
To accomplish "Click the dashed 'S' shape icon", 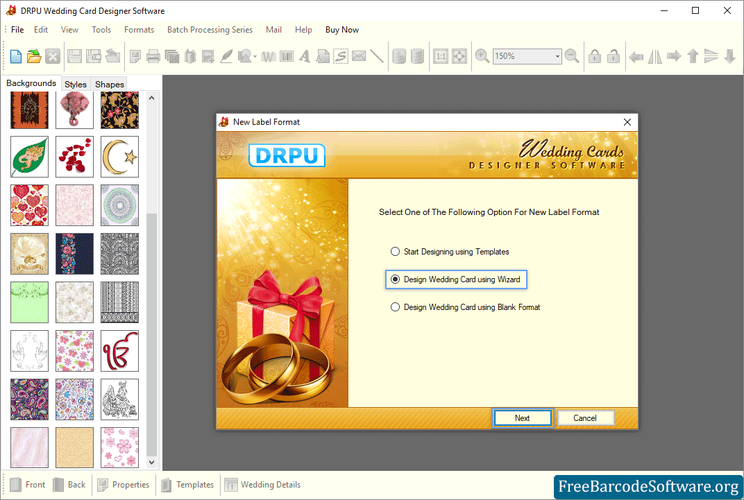I will (x=341, y=56).
